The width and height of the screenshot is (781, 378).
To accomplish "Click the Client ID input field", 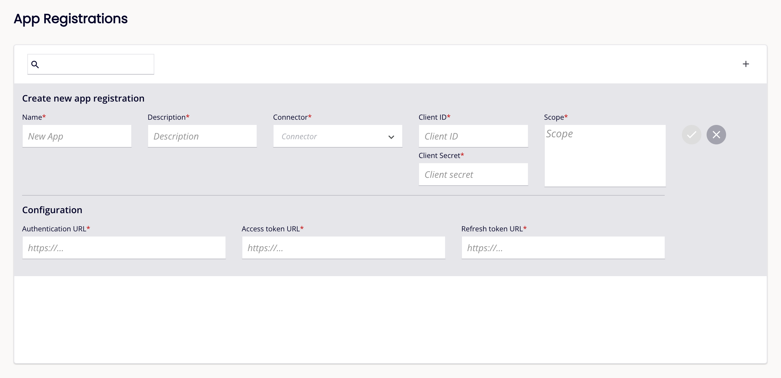I will pos(473,136).
